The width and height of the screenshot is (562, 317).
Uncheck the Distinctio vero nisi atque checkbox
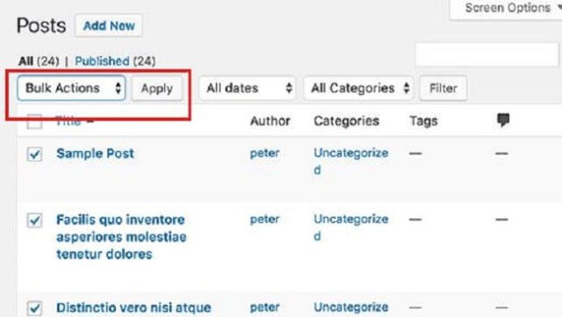coord(34,308)
